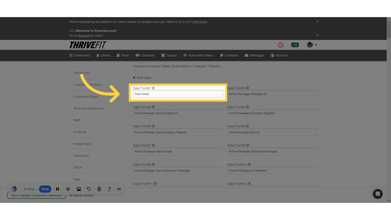Go to the Schedule menu
Image resolution: width=391 pixels, height=220 pixels.
coord(229,55)
